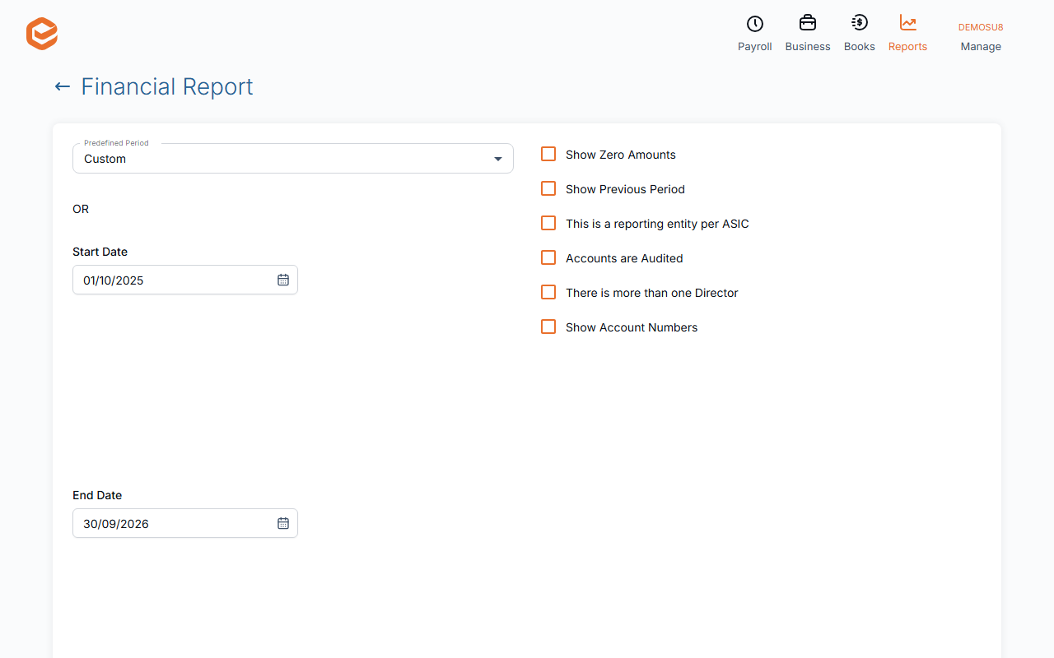Click the more than one Director label
1054x658 pixels.
652,293
